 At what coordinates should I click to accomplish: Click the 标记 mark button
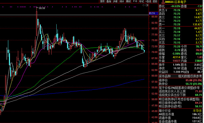coord(141,2)
